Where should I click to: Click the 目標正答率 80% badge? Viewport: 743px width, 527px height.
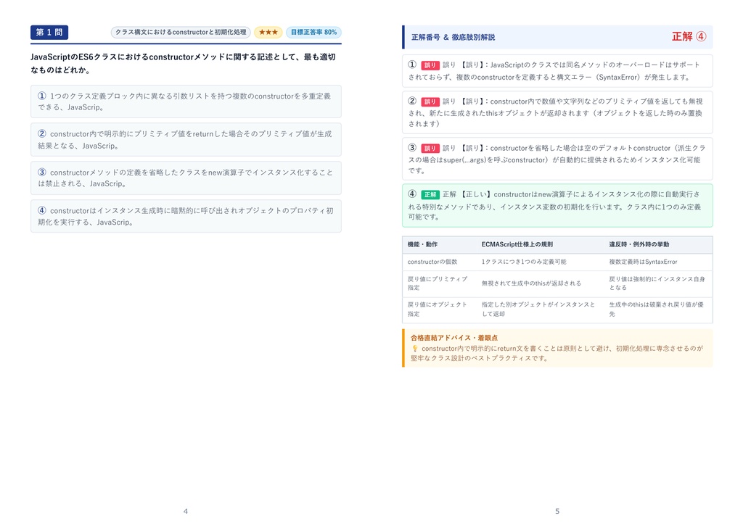313,32
